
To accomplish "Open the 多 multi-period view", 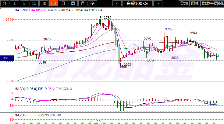I will point(92,4).
